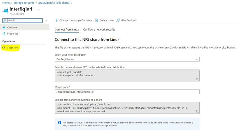Click the Delete share trash icon
Image resolution: width=238 pixels, height=133 pixels.
tap(97, 20)
